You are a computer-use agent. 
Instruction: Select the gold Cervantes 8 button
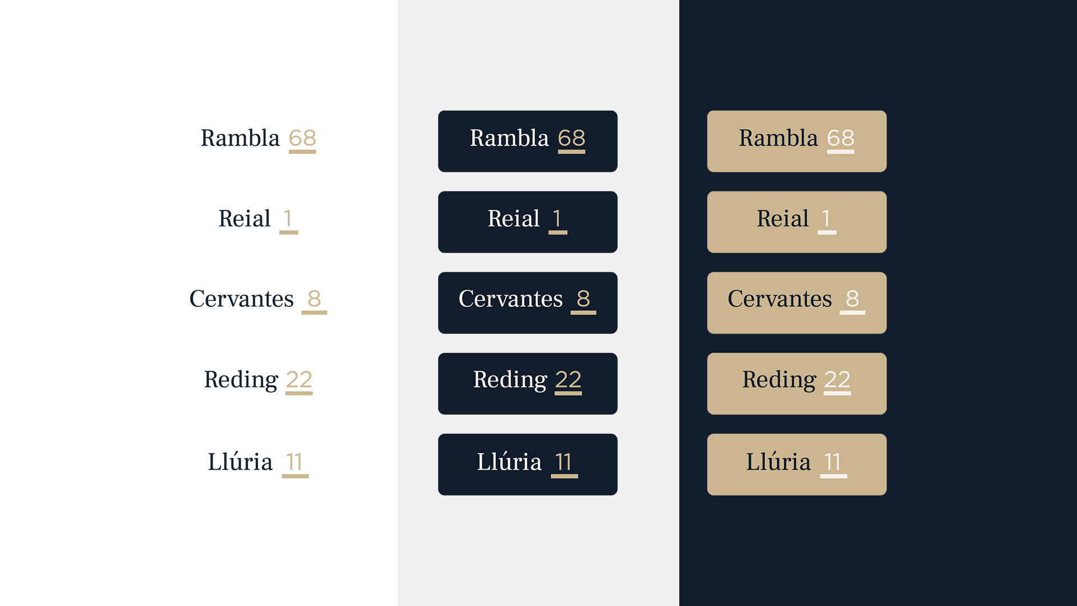pyautogui.click(x=797, y=303)
